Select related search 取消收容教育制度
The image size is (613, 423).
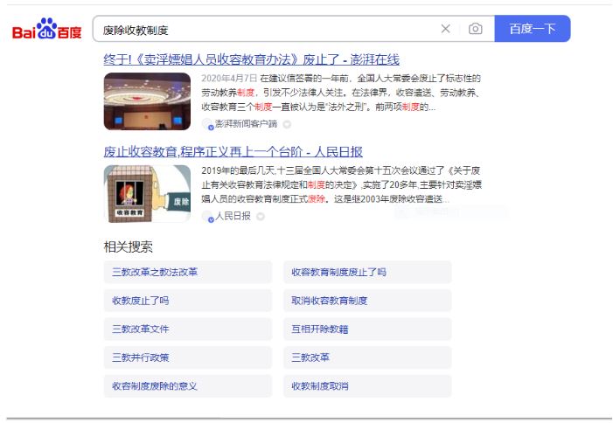click(x=367, y=301)
